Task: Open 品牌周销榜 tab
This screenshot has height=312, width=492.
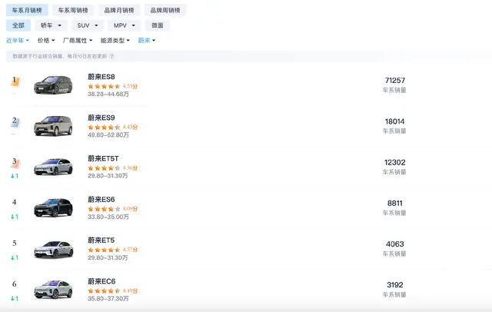Action: (x=165, y=10)
